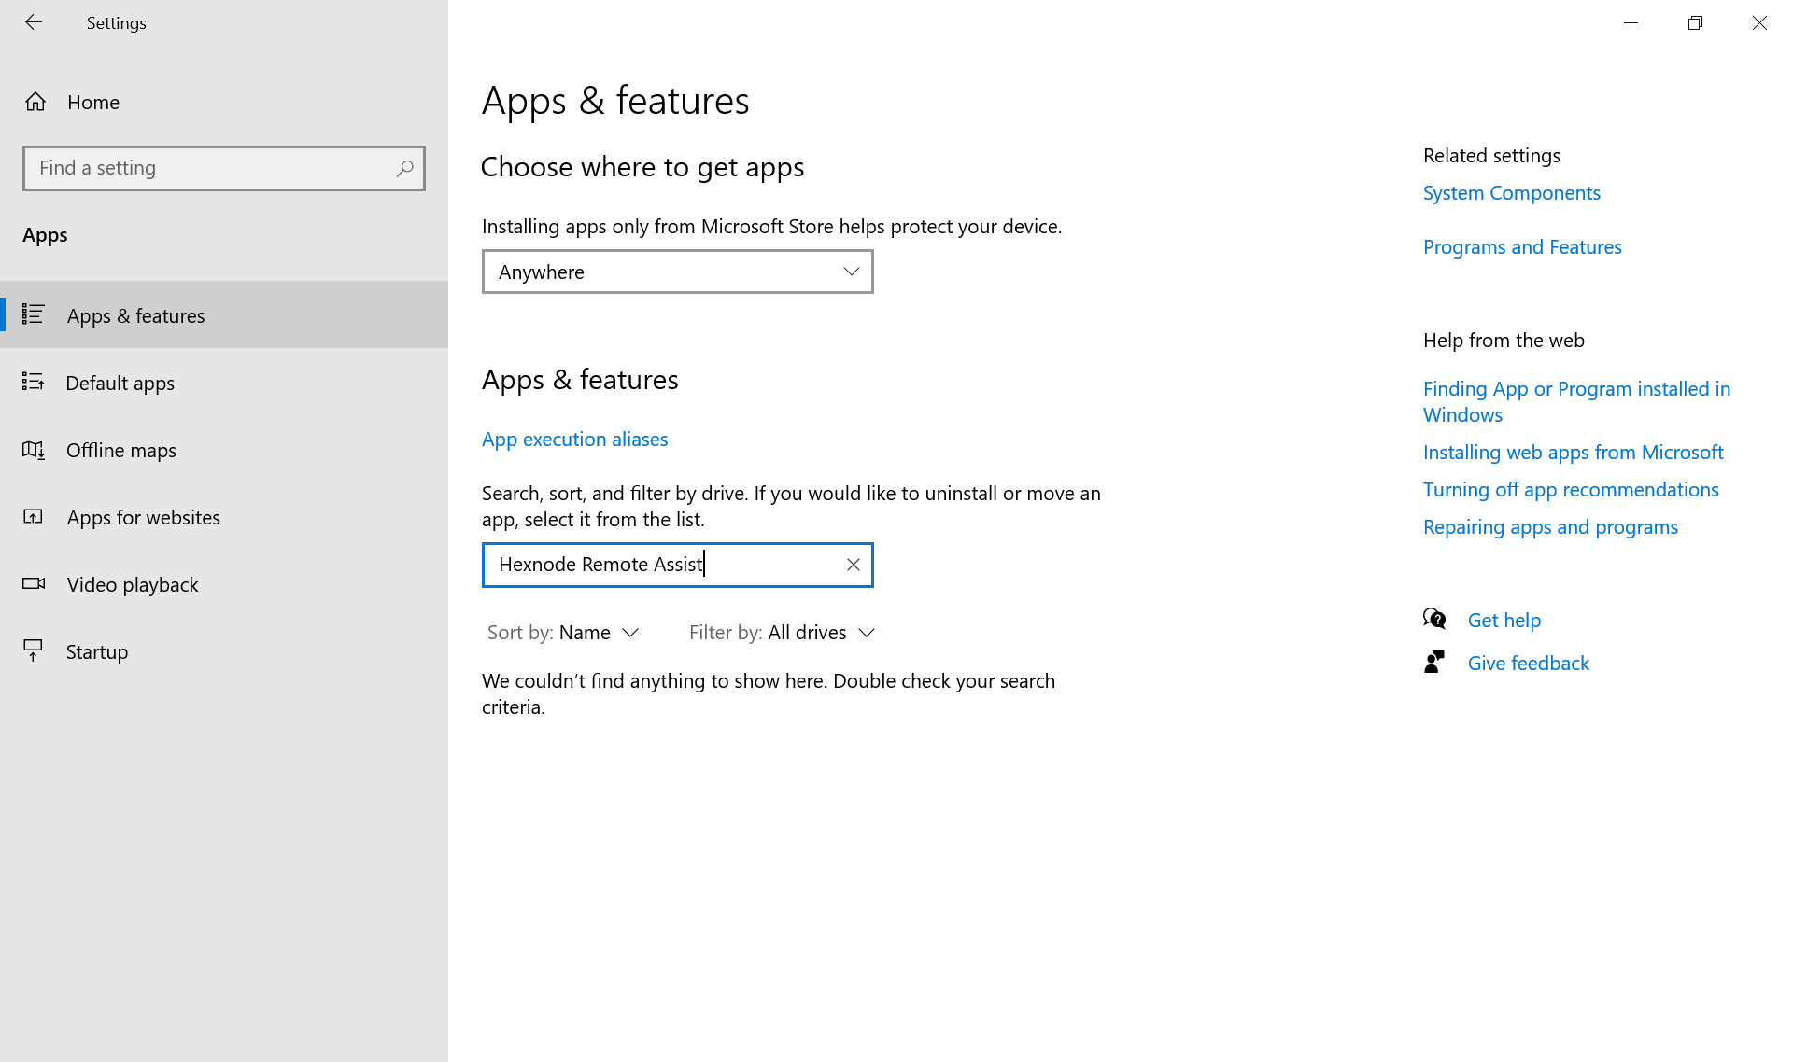Click the Get help speech bubble icon
1793x1062 pixels.
1434,619
